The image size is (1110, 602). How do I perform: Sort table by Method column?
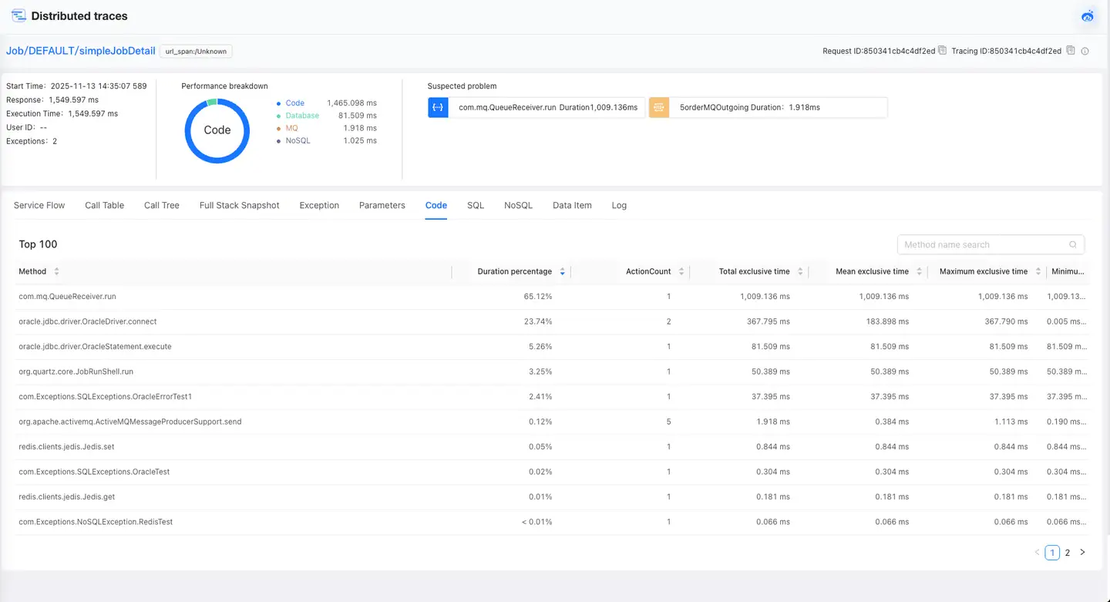[x=56, y=272]
